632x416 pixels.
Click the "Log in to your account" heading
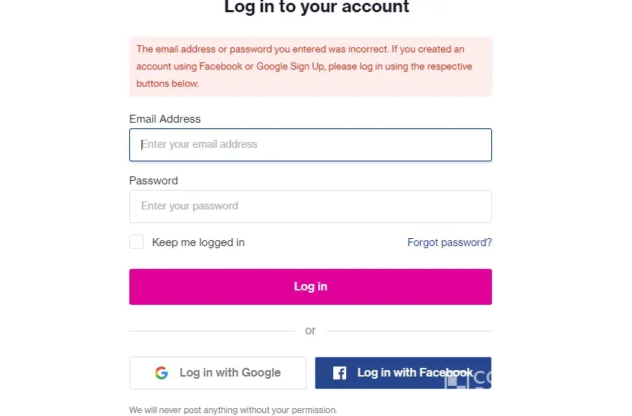pyautogui.click(x=317, y=8)
